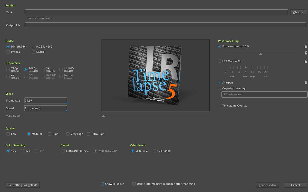Choose the 3K output size
Screen dimensions: 308x192
(43, 69)
